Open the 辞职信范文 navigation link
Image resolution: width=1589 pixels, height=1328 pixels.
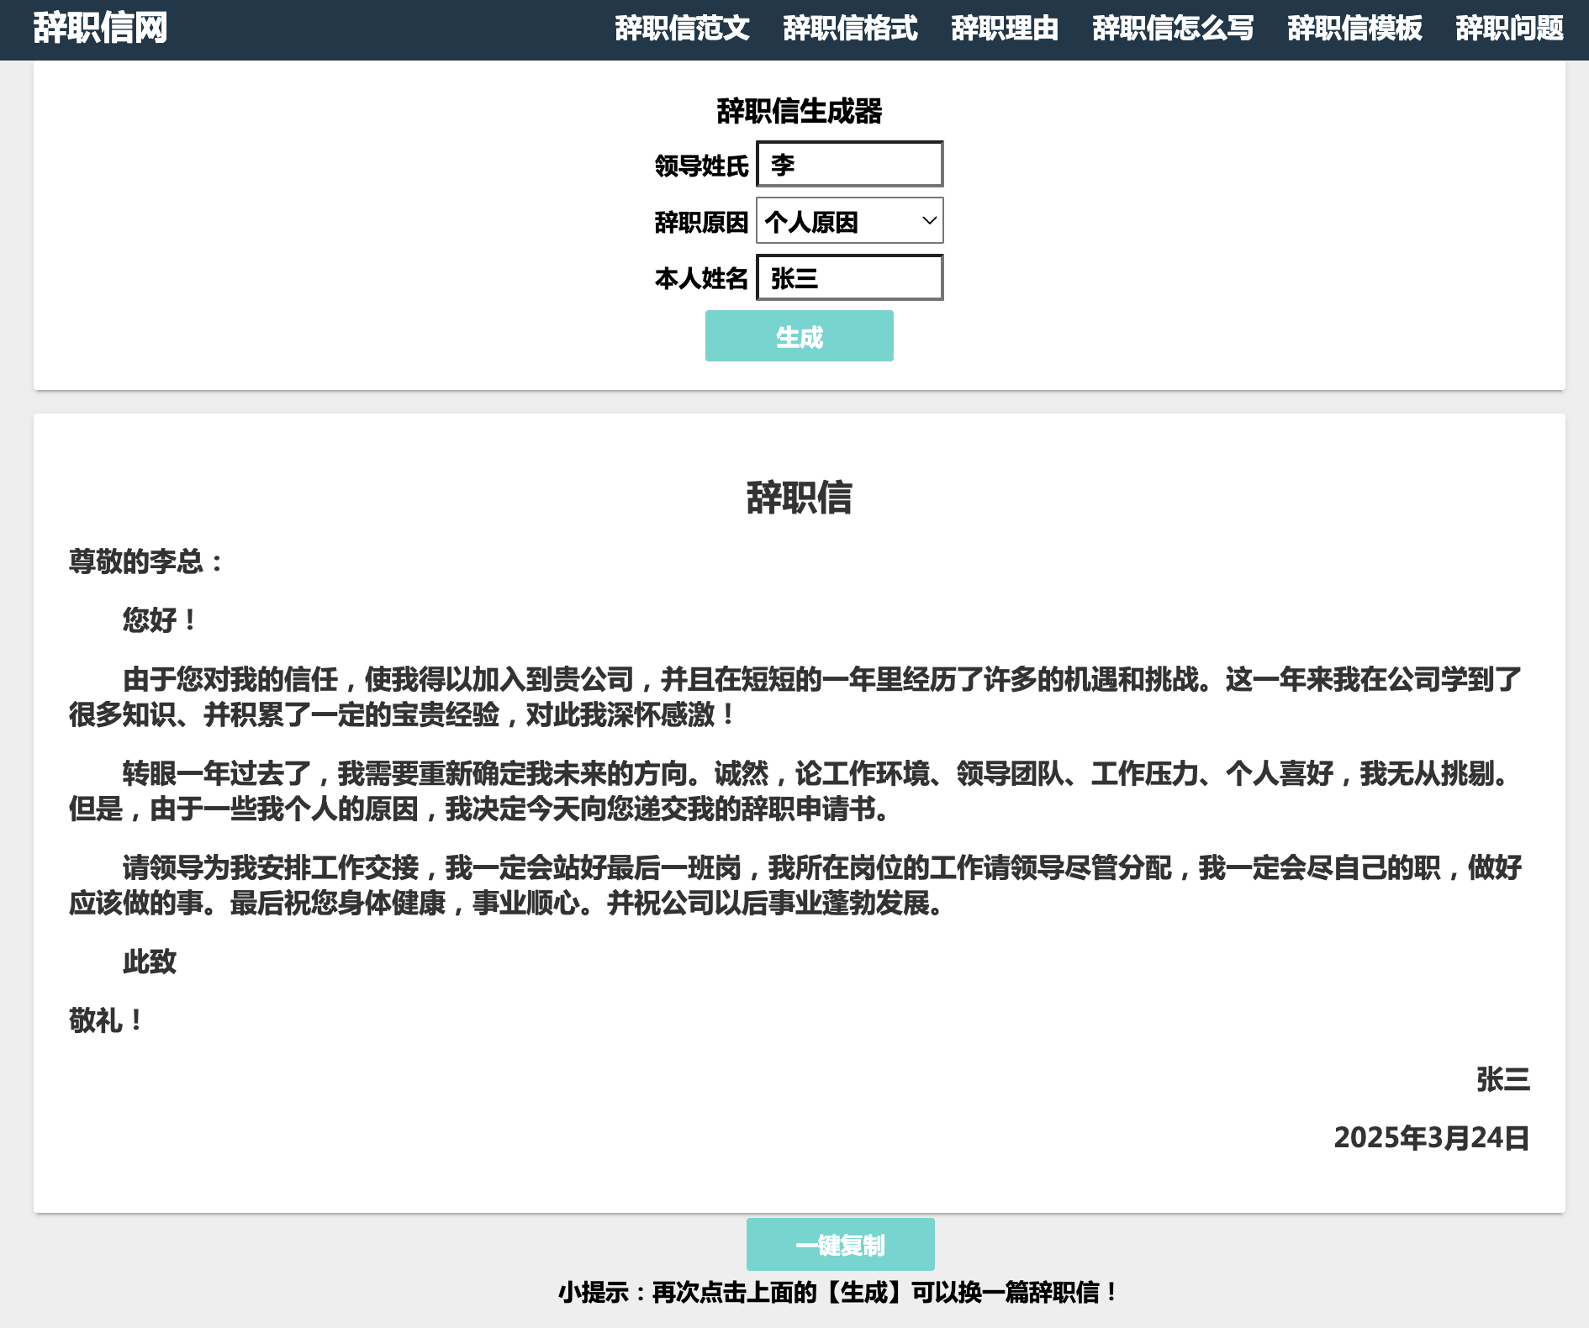click(682, 29)
